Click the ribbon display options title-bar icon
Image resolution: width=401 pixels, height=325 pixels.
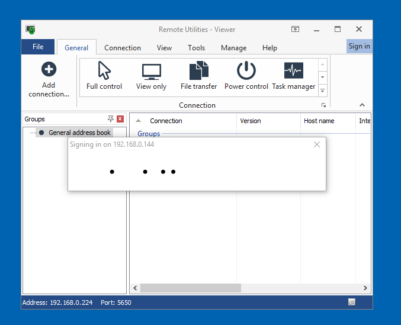(295, 29)
